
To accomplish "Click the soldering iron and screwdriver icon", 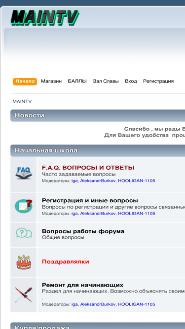I will click(x=24, y=295).
